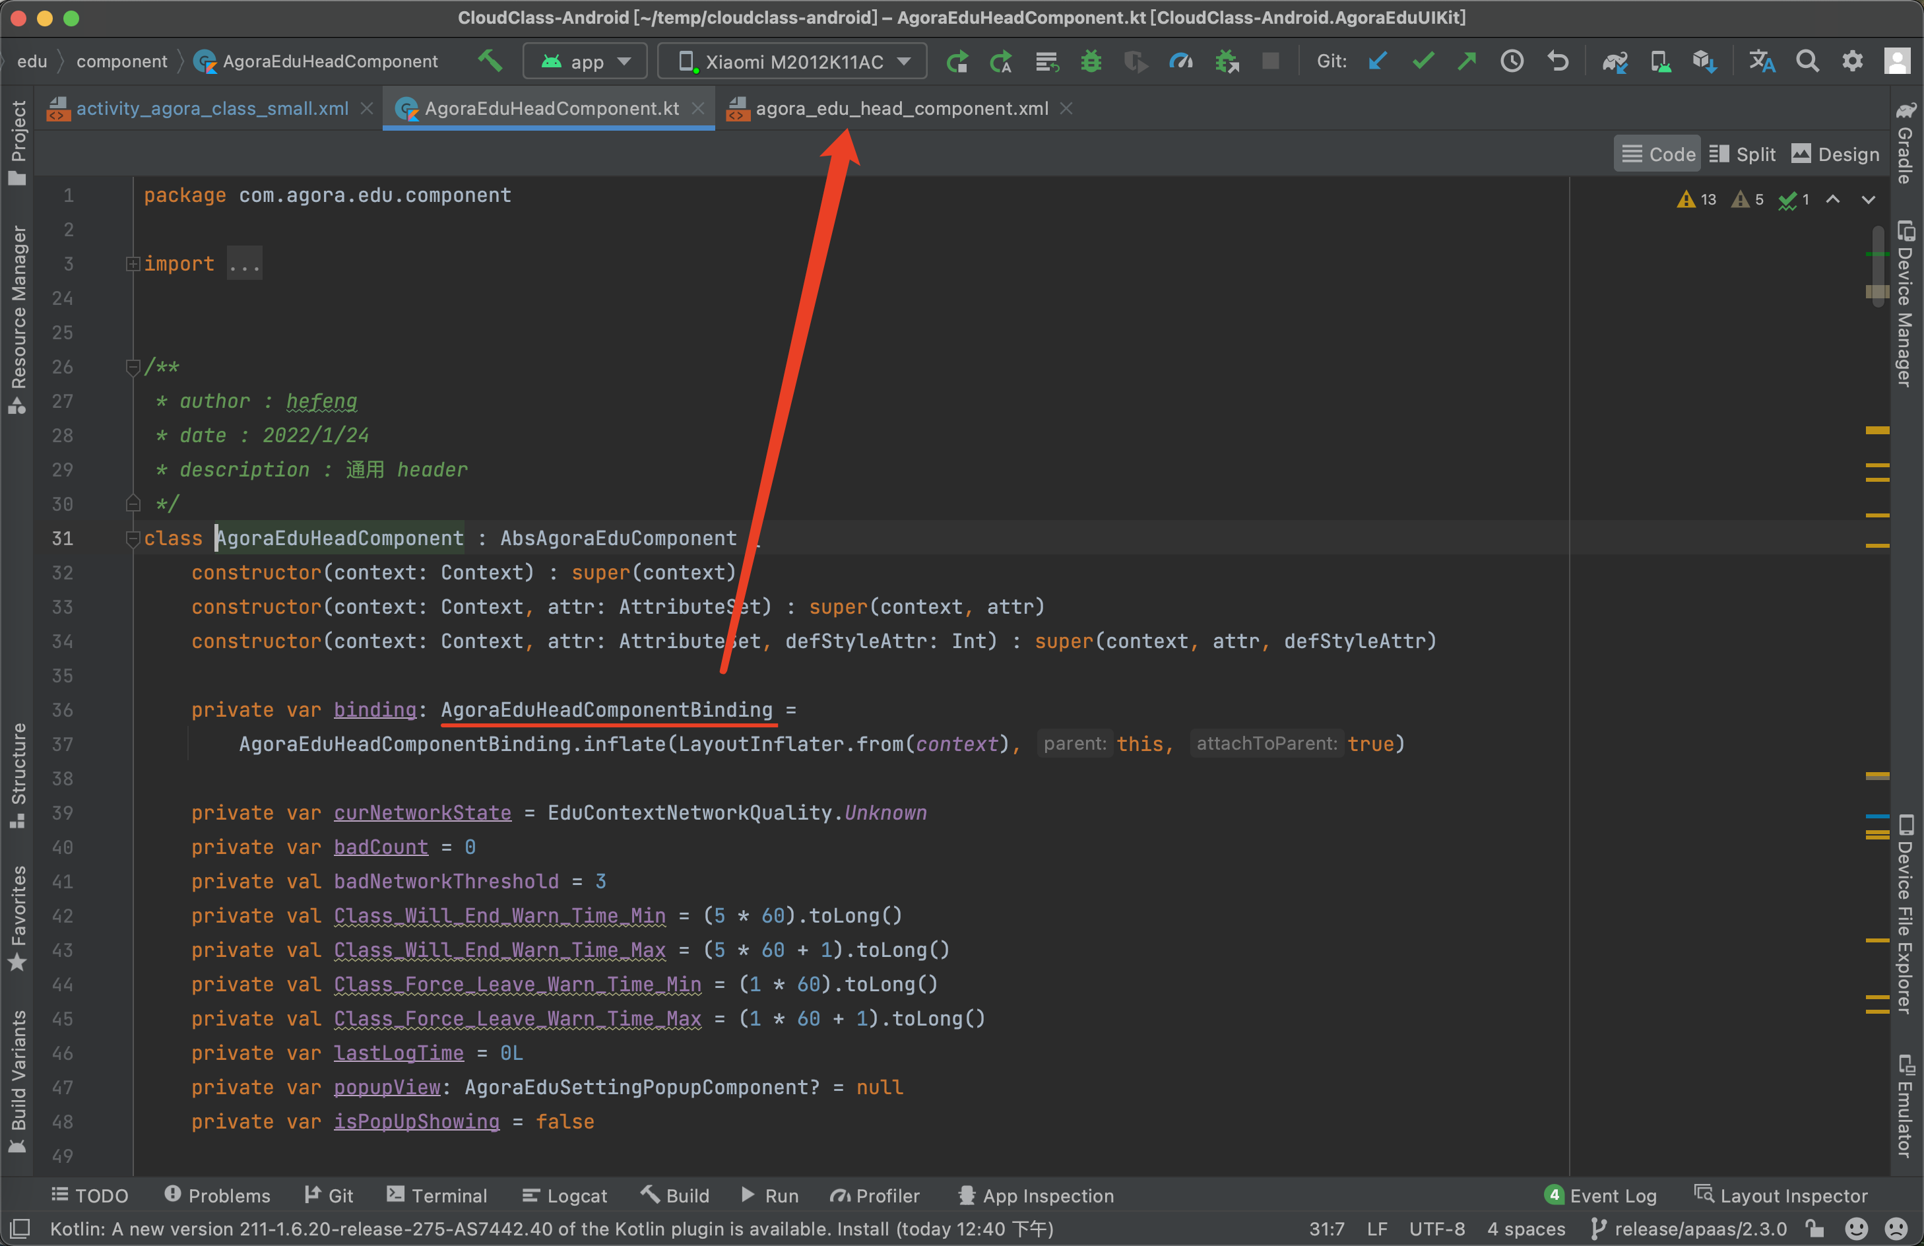Toggle the Resource Manager side panel
The image size is (1924, 1246).
click(18, 320)
